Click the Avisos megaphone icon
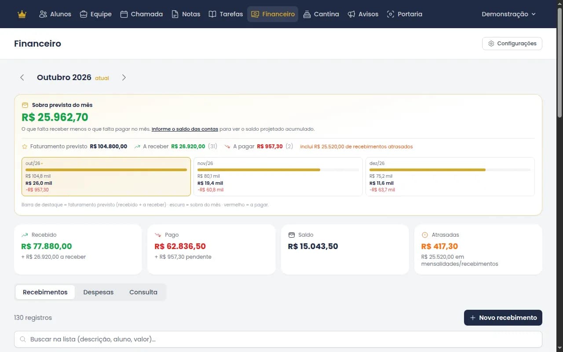The height and width of the screenshot is (352, 563). tap(351, 14)
